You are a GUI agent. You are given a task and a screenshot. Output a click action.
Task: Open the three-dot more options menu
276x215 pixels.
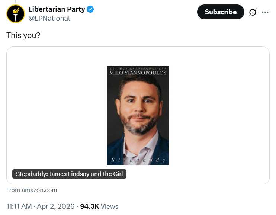coord(265,12)
